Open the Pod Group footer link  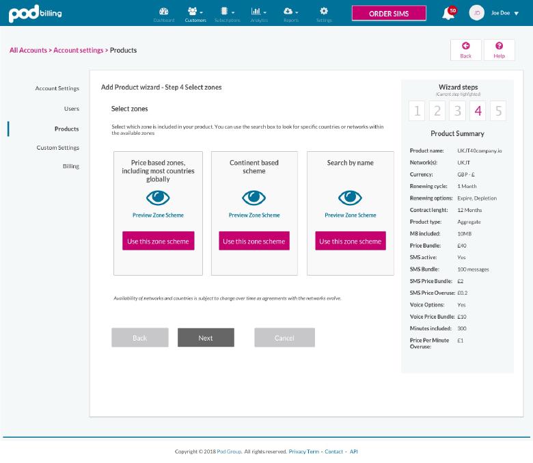229,452
